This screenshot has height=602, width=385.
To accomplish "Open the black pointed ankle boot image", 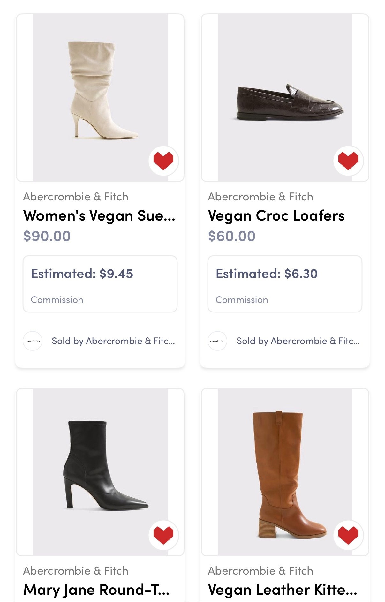I will (100, 466).
